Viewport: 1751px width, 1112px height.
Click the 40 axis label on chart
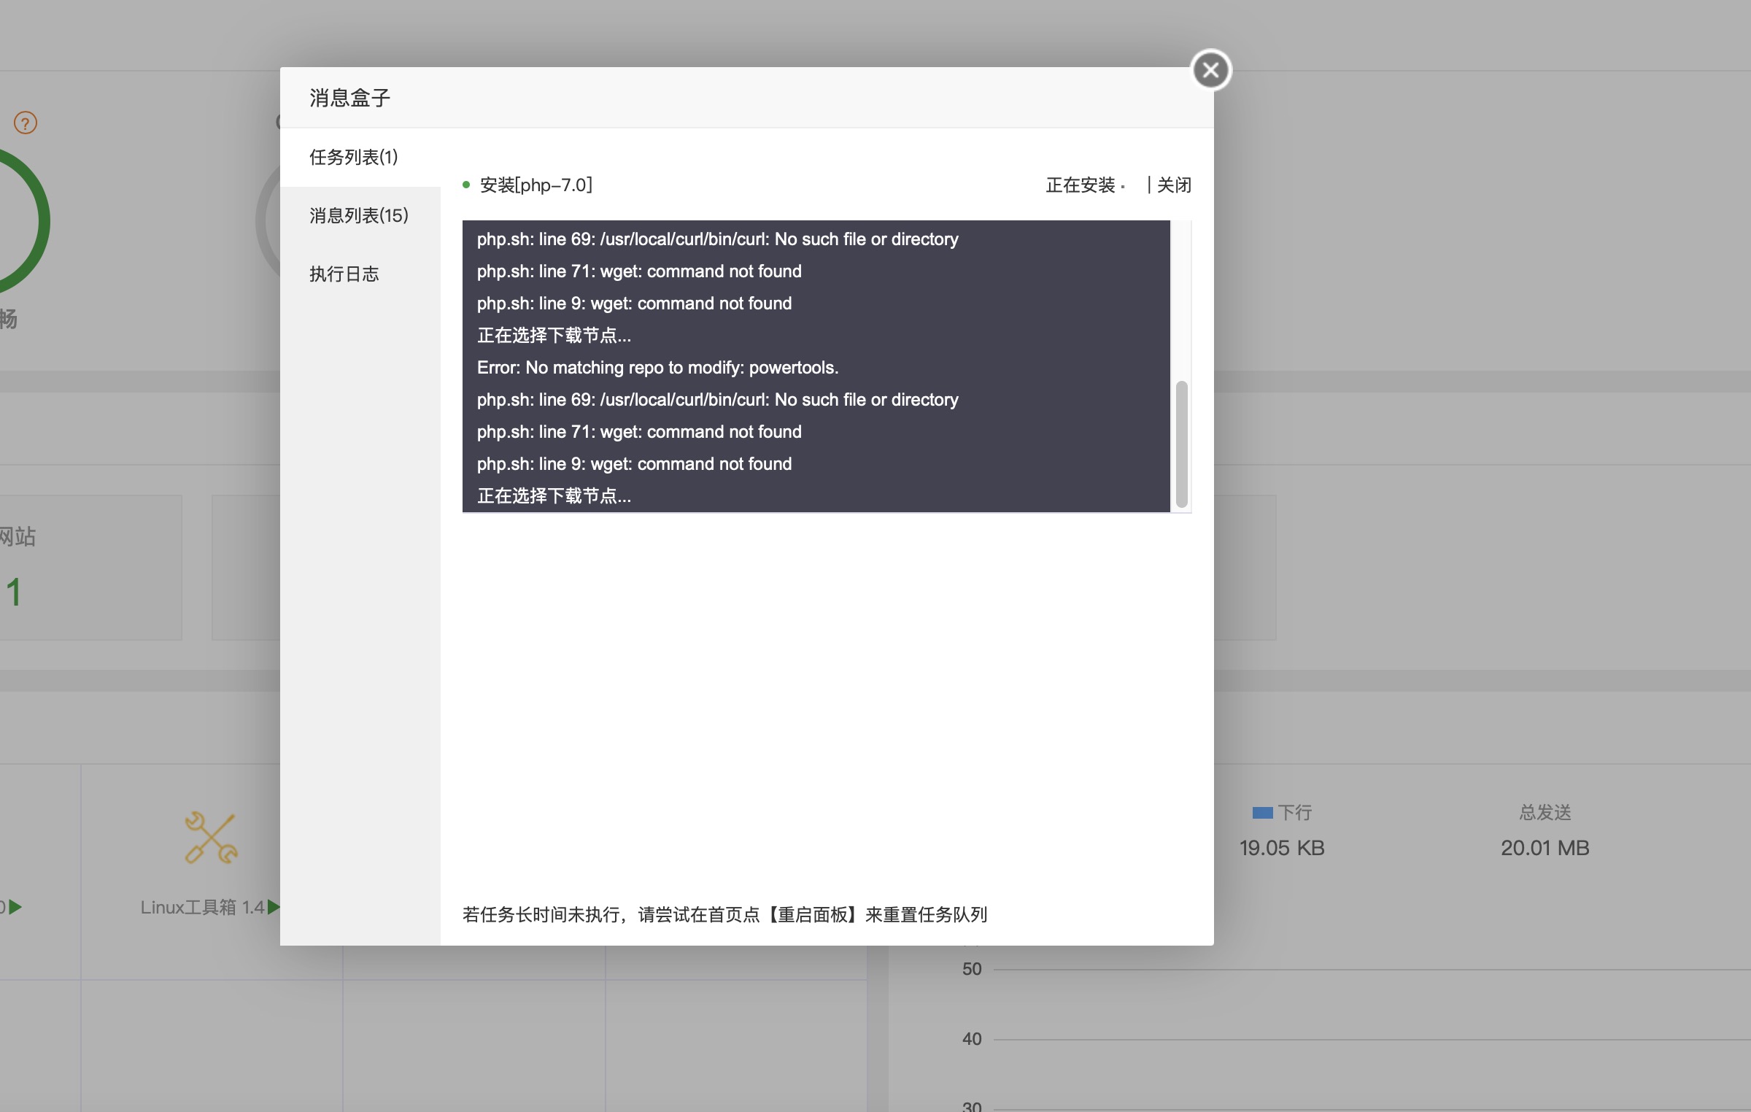tap(972, 1039)
